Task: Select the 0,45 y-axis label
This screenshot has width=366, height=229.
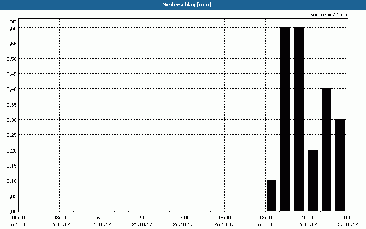Action: pyautogui.click(x=11, y=74)
